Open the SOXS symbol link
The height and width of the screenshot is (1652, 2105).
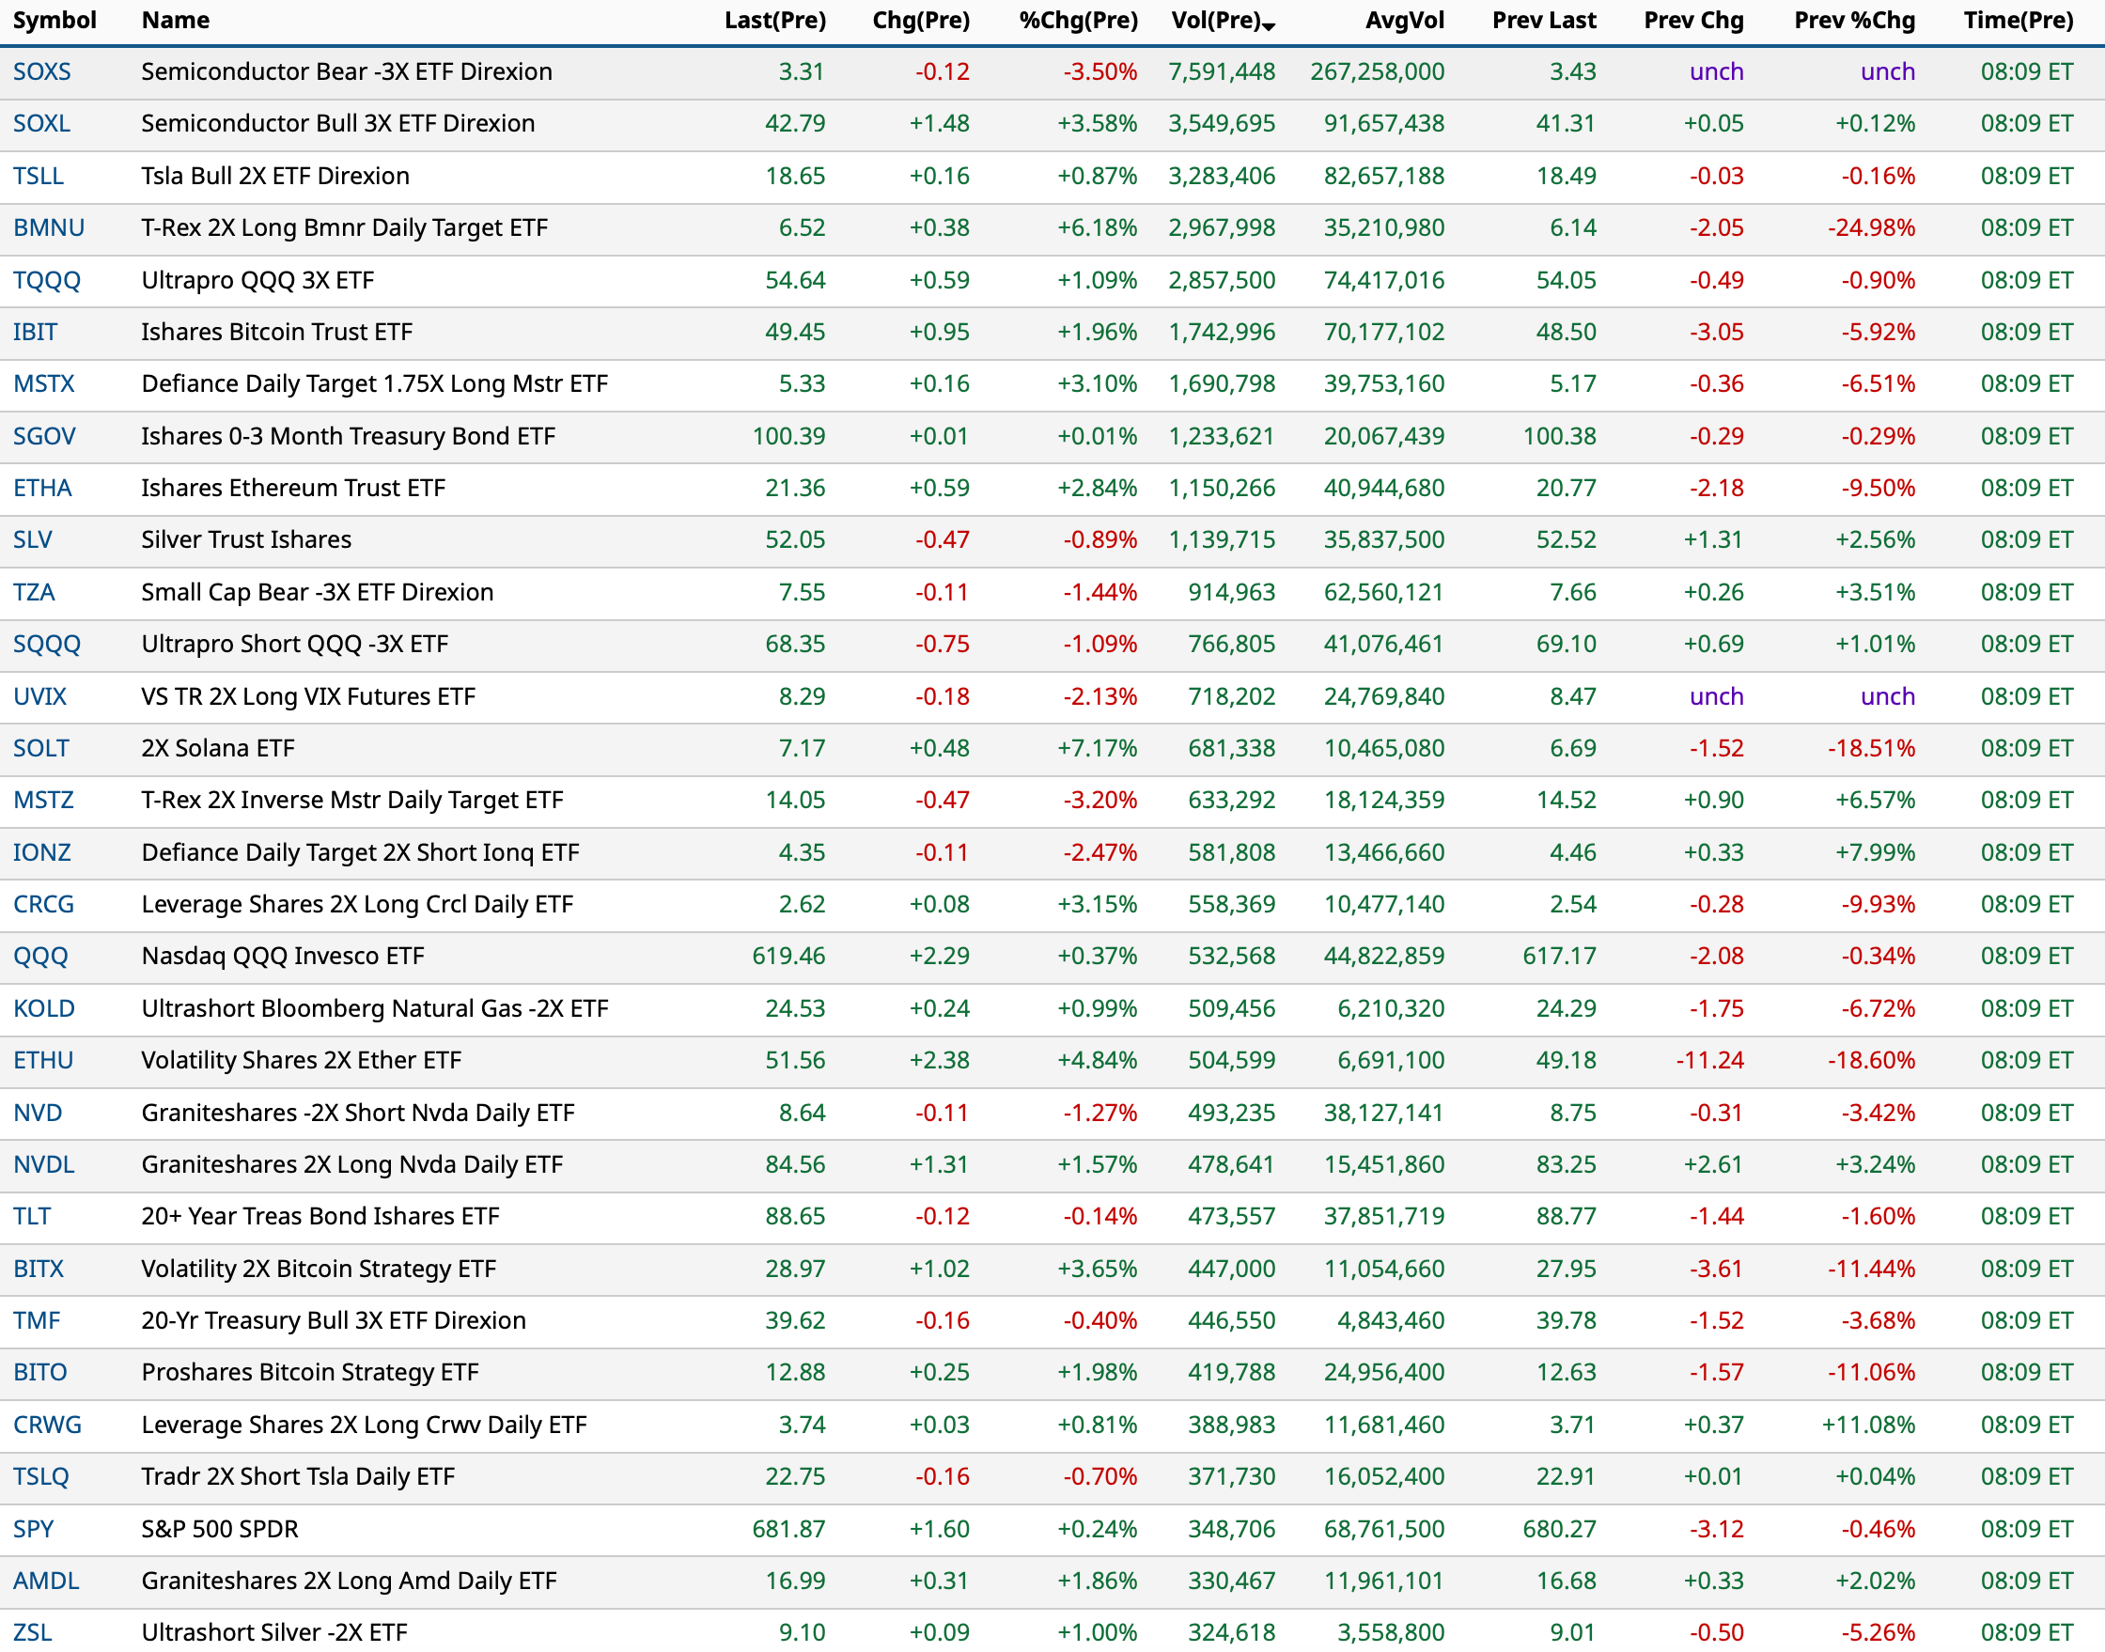[x=41, y=71]
